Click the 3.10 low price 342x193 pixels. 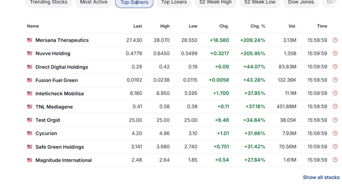[193, 133]
